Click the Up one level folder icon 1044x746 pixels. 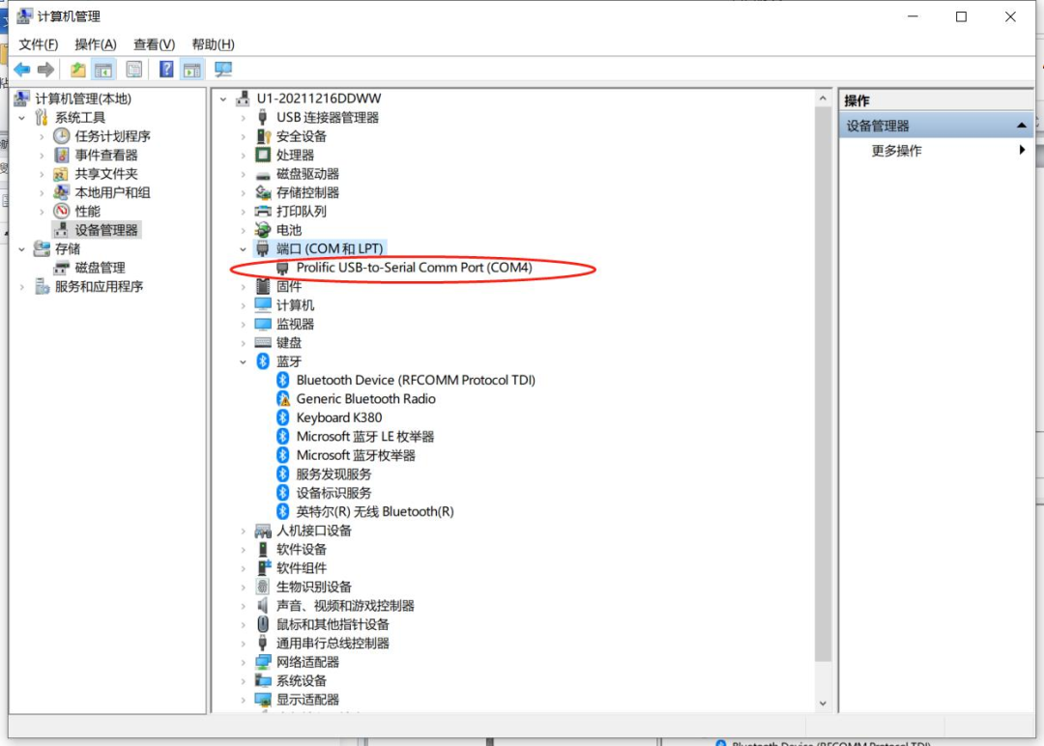[78, 70]
